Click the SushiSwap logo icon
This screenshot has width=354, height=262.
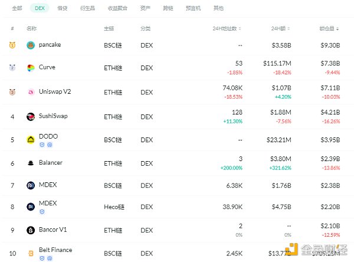31,117
